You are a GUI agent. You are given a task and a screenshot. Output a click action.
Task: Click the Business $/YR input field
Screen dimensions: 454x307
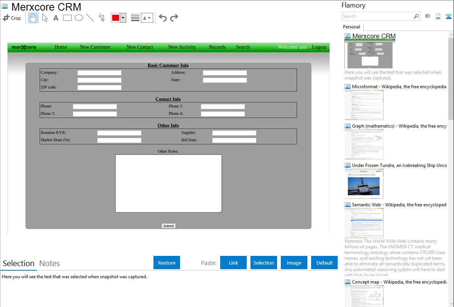click(x=119, y=133)
